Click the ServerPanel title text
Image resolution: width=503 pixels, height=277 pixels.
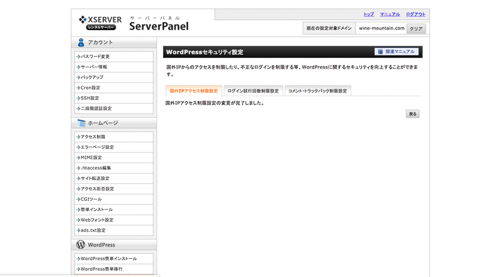159,26
